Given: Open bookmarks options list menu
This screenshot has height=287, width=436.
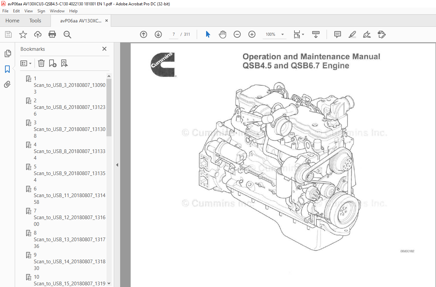Looking at the screenshot, I should [26, 63].
